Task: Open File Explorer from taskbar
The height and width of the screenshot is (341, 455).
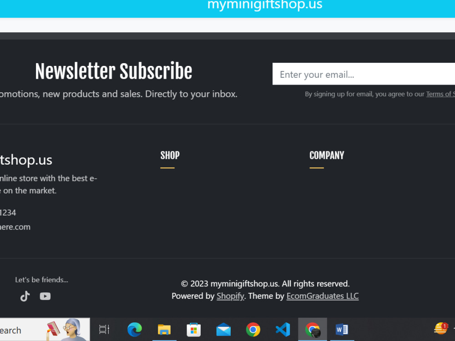Action: point(164,329)
